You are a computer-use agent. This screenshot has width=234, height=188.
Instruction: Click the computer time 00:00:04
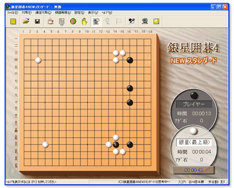pyautogui.click(x=201, y=152)
